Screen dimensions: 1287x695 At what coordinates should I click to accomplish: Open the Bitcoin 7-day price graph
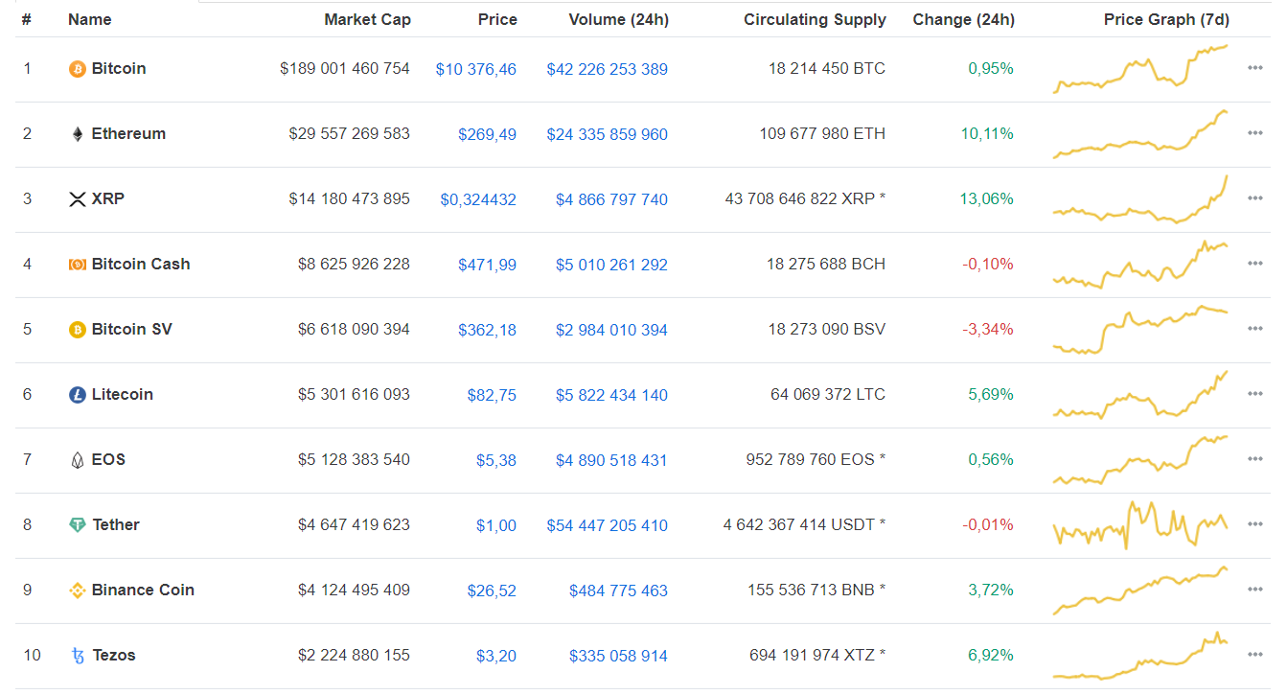[1140, 69]
